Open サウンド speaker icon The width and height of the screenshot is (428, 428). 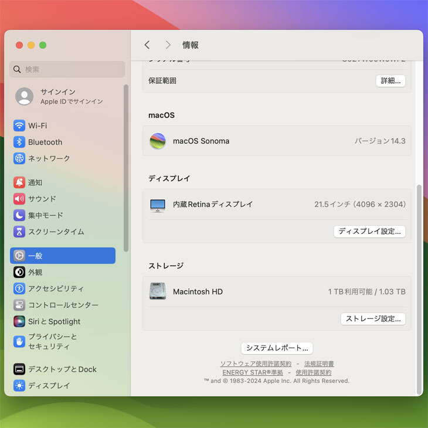tap(19, 199)
